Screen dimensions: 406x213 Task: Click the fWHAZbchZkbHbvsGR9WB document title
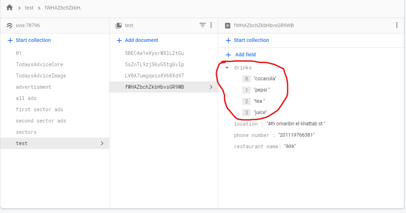pos(264,25)
